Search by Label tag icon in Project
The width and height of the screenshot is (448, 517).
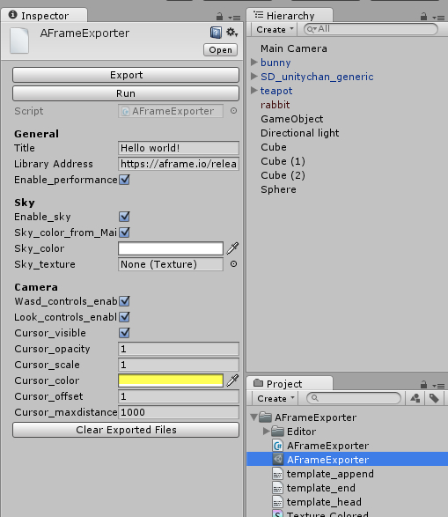pos(434,398)
